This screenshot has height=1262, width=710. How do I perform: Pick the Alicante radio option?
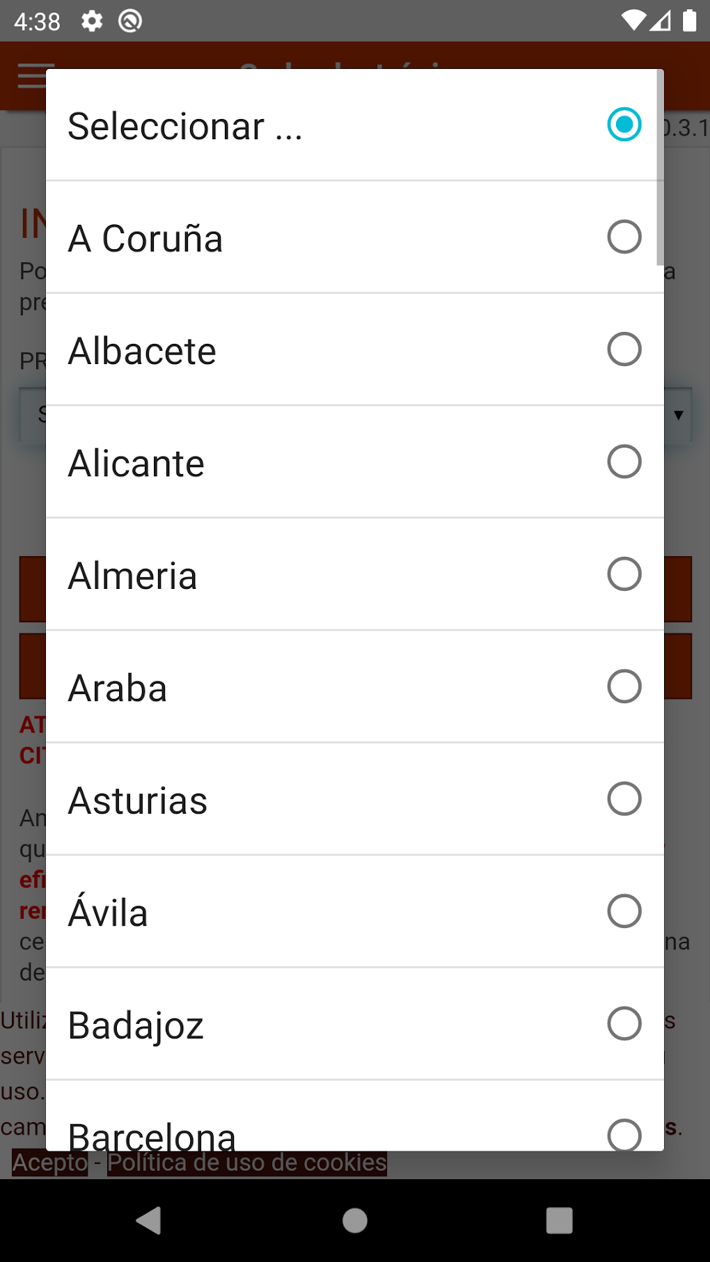[x=624, y=462]
